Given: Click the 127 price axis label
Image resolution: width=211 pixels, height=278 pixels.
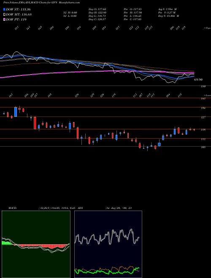Looking at the screenshot, I should [203, 118].
